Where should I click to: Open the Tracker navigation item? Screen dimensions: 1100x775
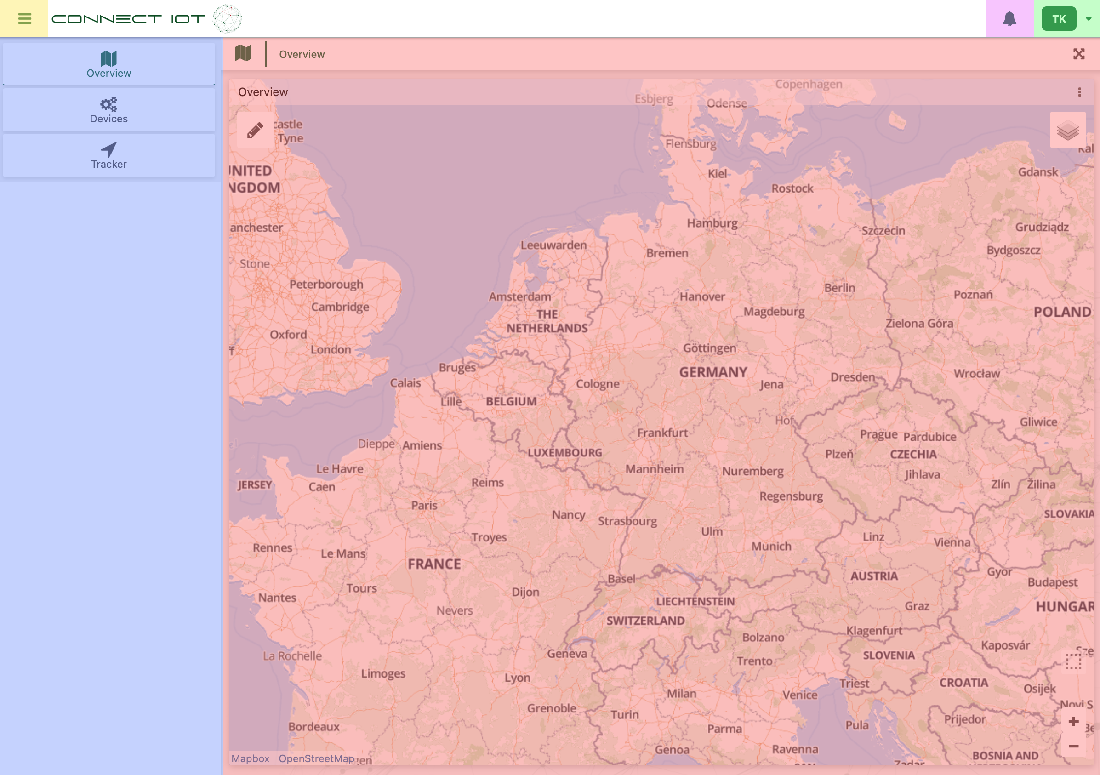tap(109, 155)
